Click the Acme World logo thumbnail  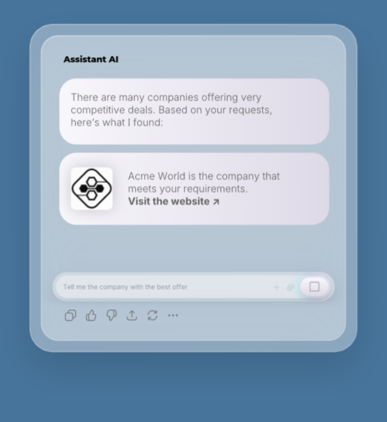tap(92, 189)
